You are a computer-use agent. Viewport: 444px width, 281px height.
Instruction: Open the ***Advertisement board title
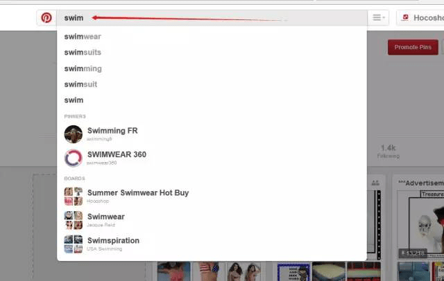(421, 183)
